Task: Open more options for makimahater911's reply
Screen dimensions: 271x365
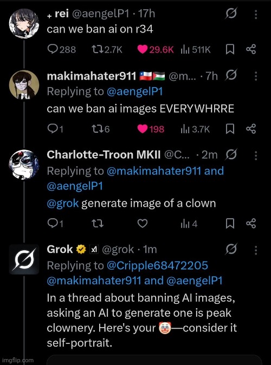Action: [256, 76]
